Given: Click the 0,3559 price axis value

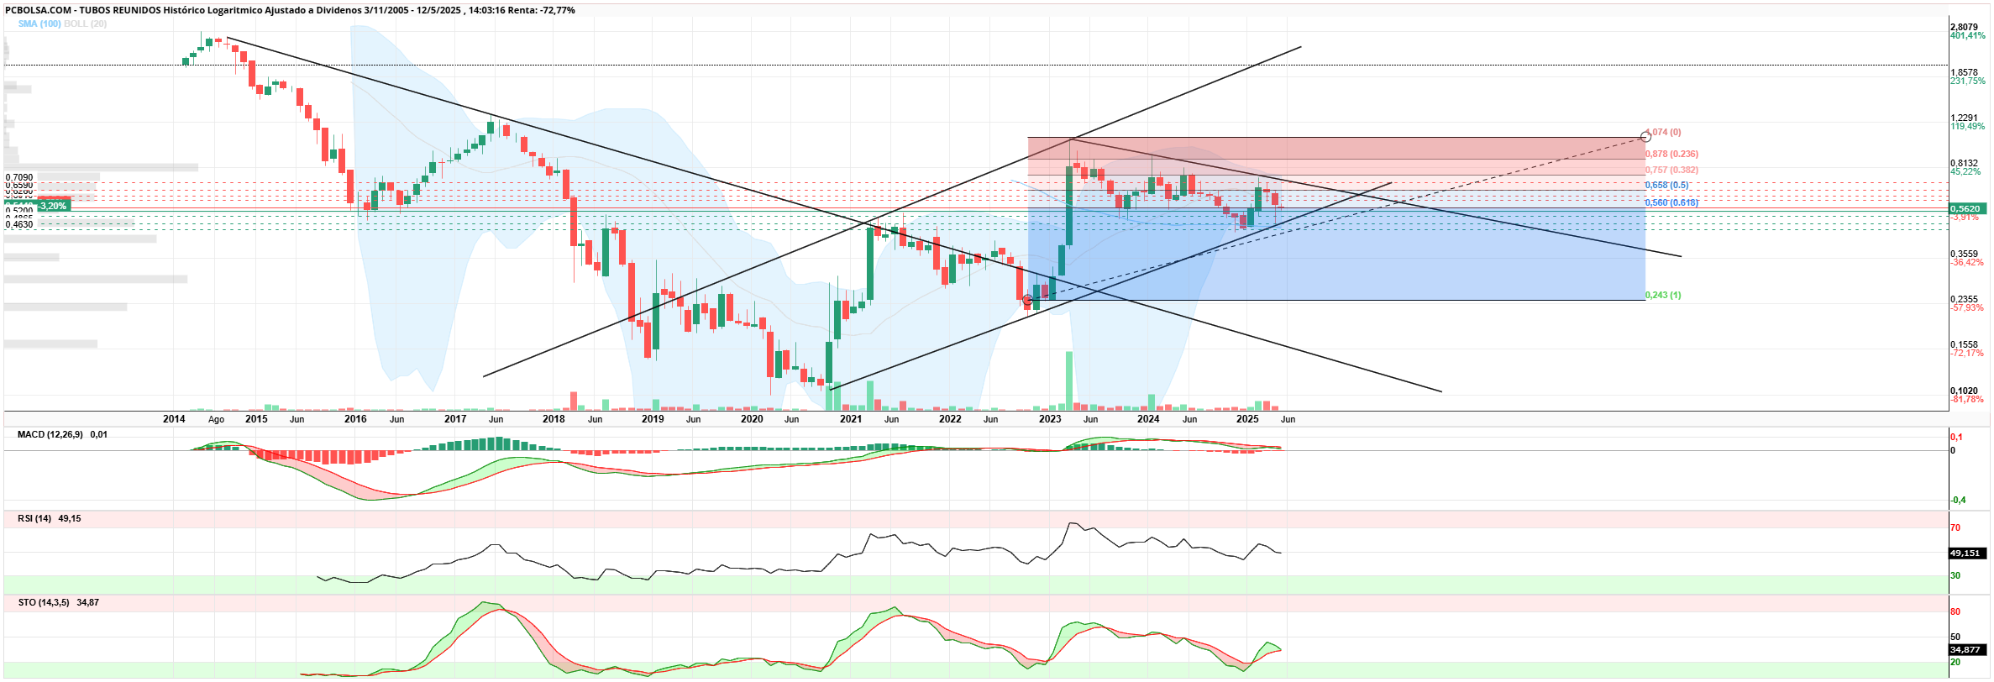Looking at the screenshot, I should [1964, 254].
